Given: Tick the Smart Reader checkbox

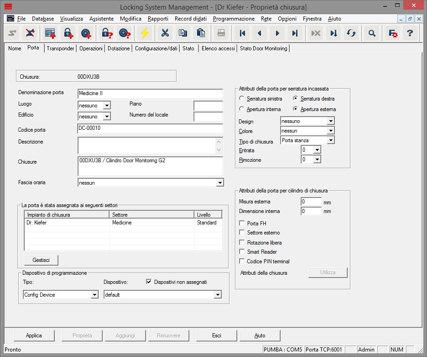Looking at the screenshot, I should pos(242,252).
